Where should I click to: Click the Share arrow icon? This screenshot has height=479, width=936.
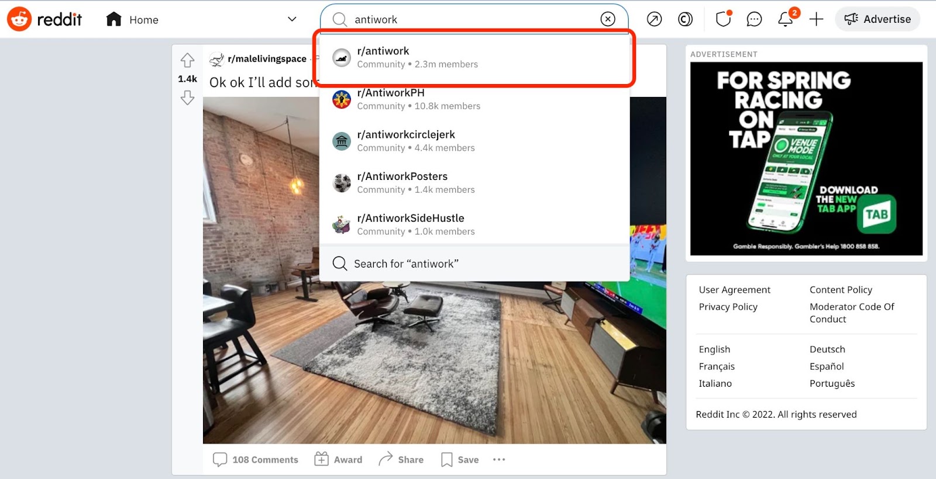[386, 460]
